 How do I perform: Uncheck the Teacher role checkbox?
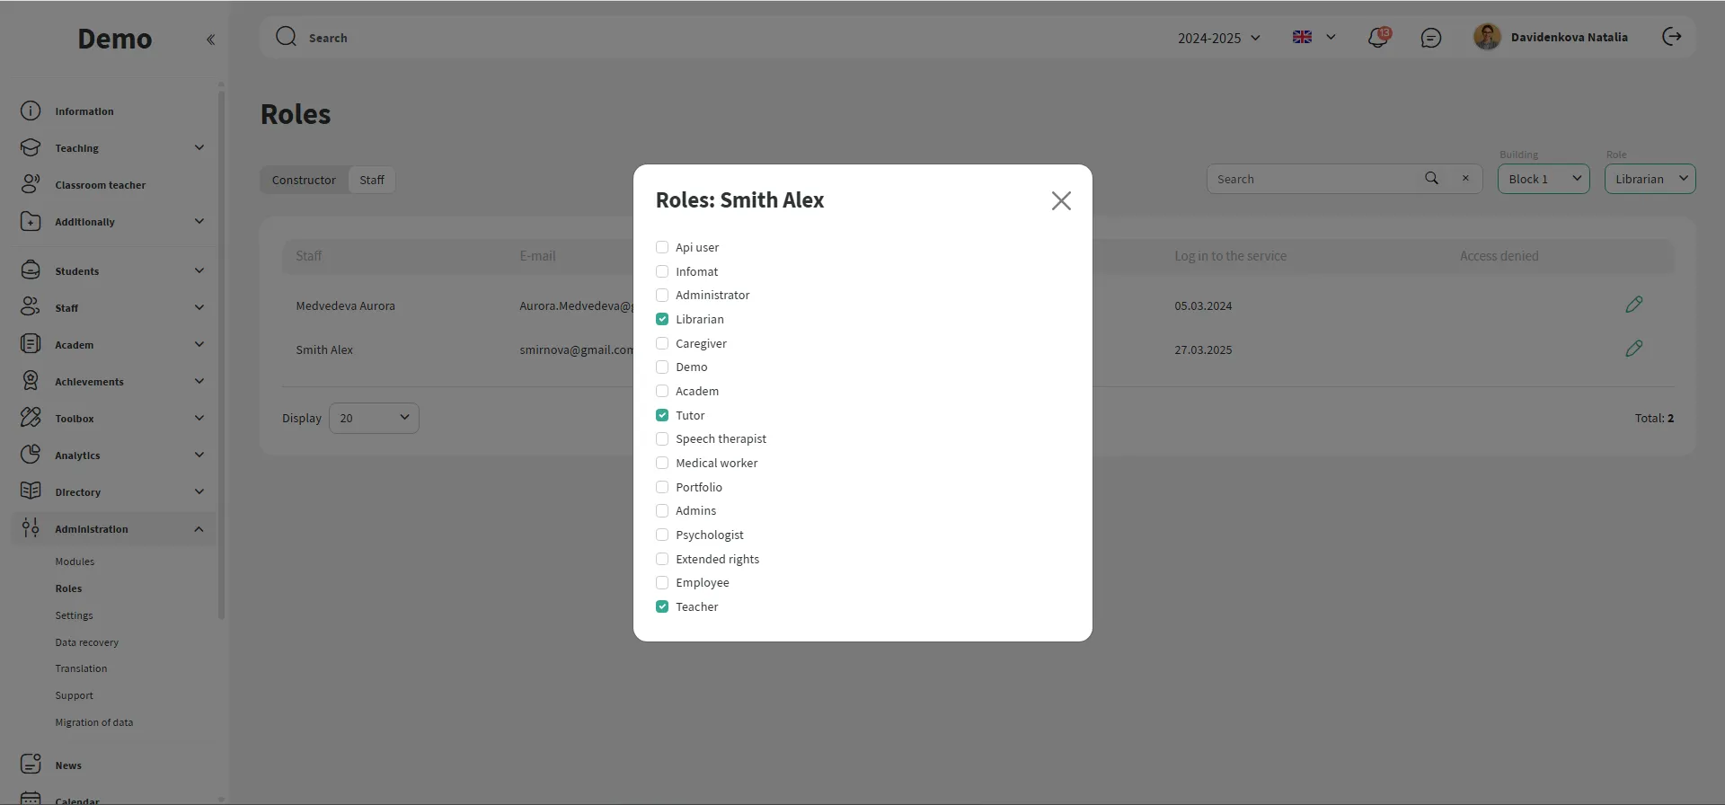click(x=662, y=606)
